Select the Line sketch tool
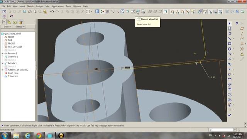 [x=230, y=39]
